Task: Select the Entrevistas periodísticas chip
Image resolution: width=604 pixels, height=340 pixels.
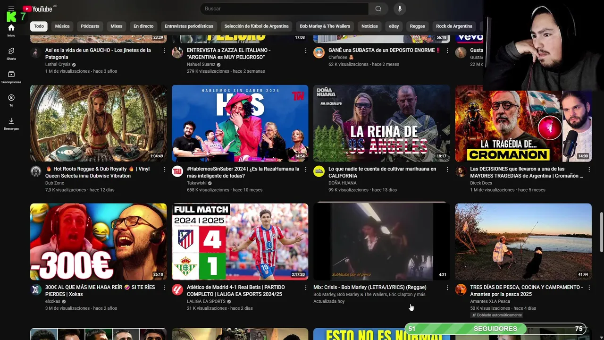Action: (x=189, y=26)
